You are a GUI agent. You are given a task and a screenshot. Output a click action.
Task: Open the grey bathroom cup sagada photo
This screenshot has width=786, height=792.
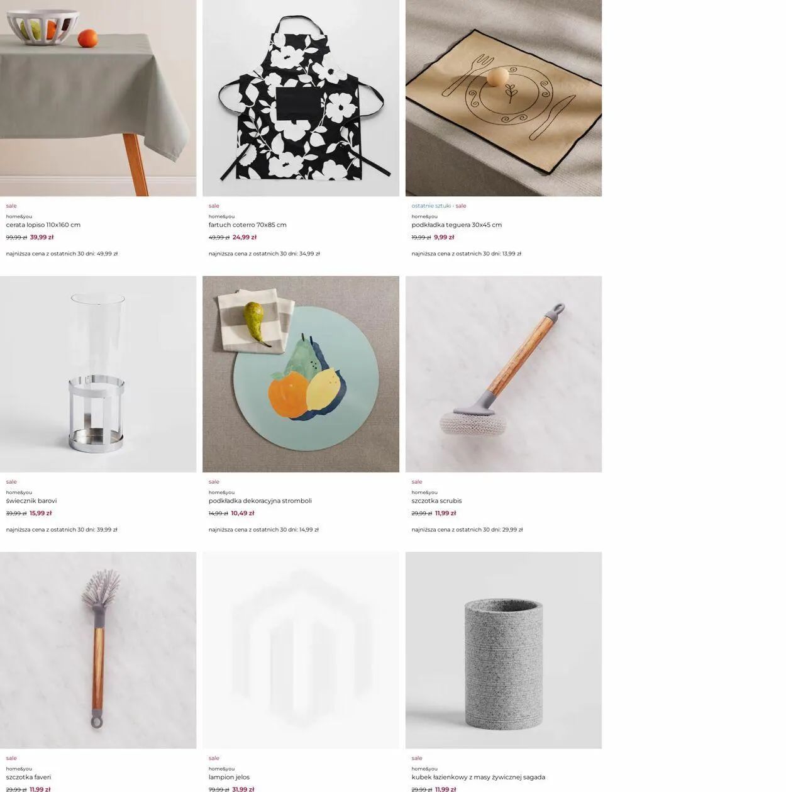pos(504,650)
